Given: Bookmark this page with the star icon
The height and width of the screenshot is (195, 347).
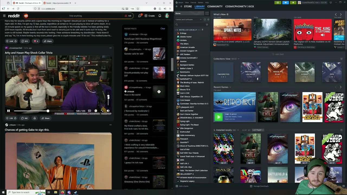Looking at the screenshot, I should 138,9.
